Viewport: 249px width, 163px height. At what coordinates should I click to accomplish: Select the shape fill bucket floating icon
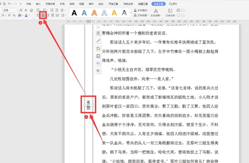(98, 48)
